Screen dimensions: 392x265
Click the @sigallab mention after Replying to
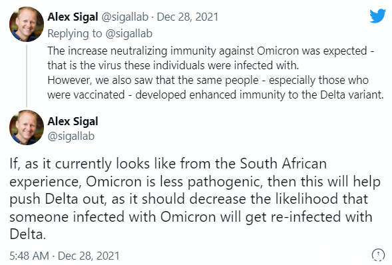[128, 33]
